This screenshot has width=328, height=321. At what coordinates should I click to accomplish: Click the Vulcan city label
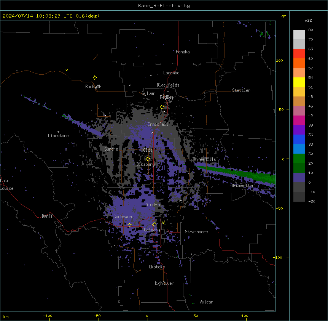point(207,302)
